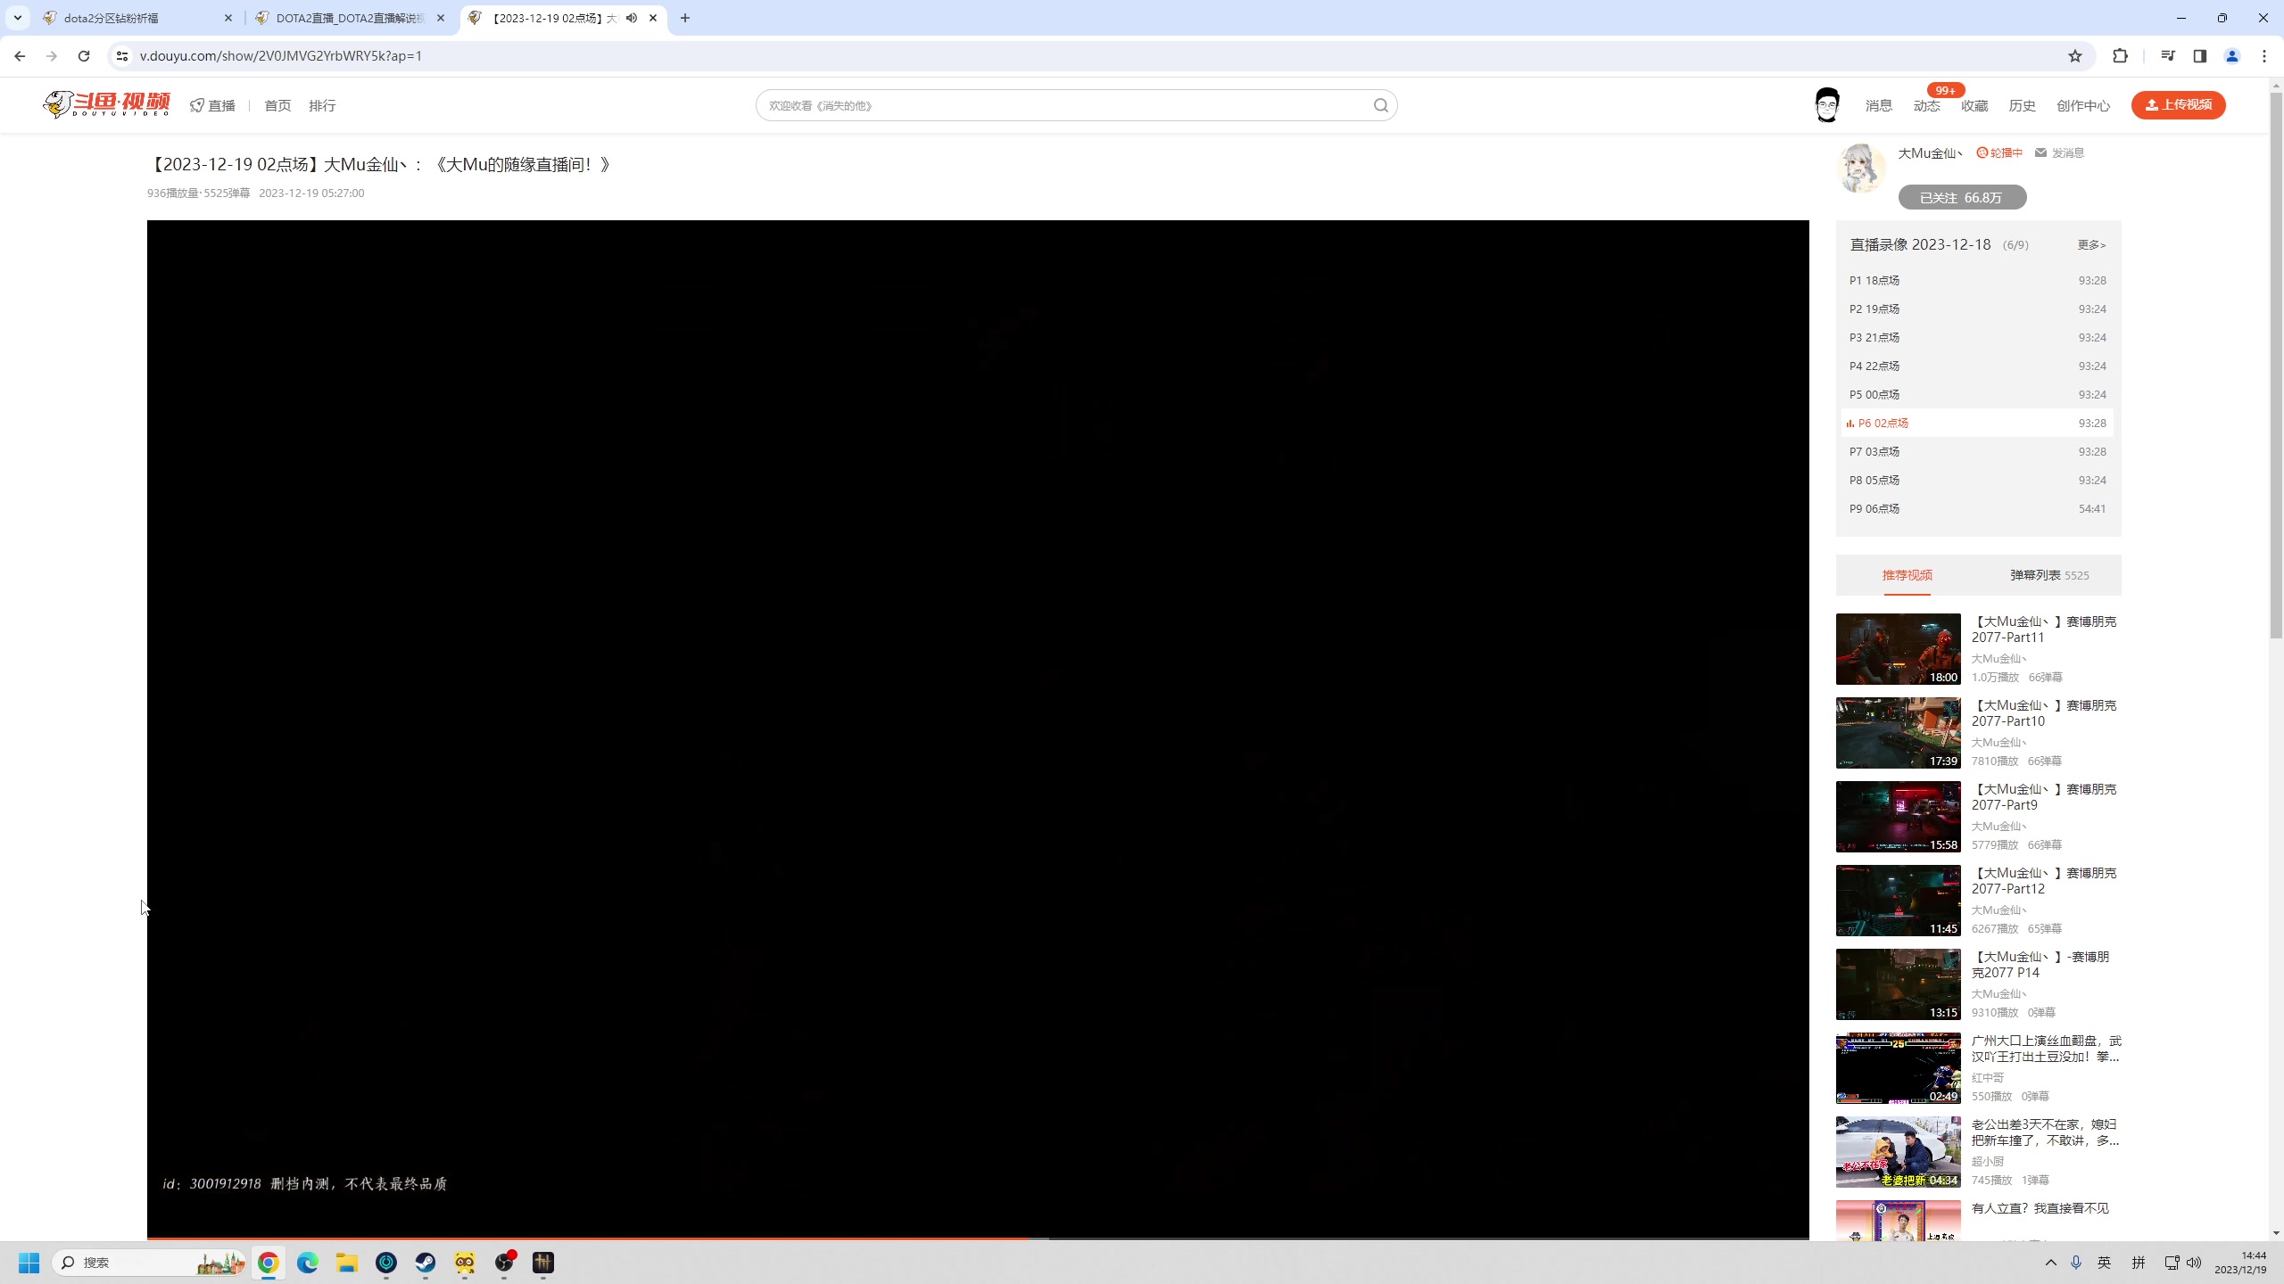Toggle the 已关注 follow button
2284x1284 pixels.
[x=1961, y=197]
